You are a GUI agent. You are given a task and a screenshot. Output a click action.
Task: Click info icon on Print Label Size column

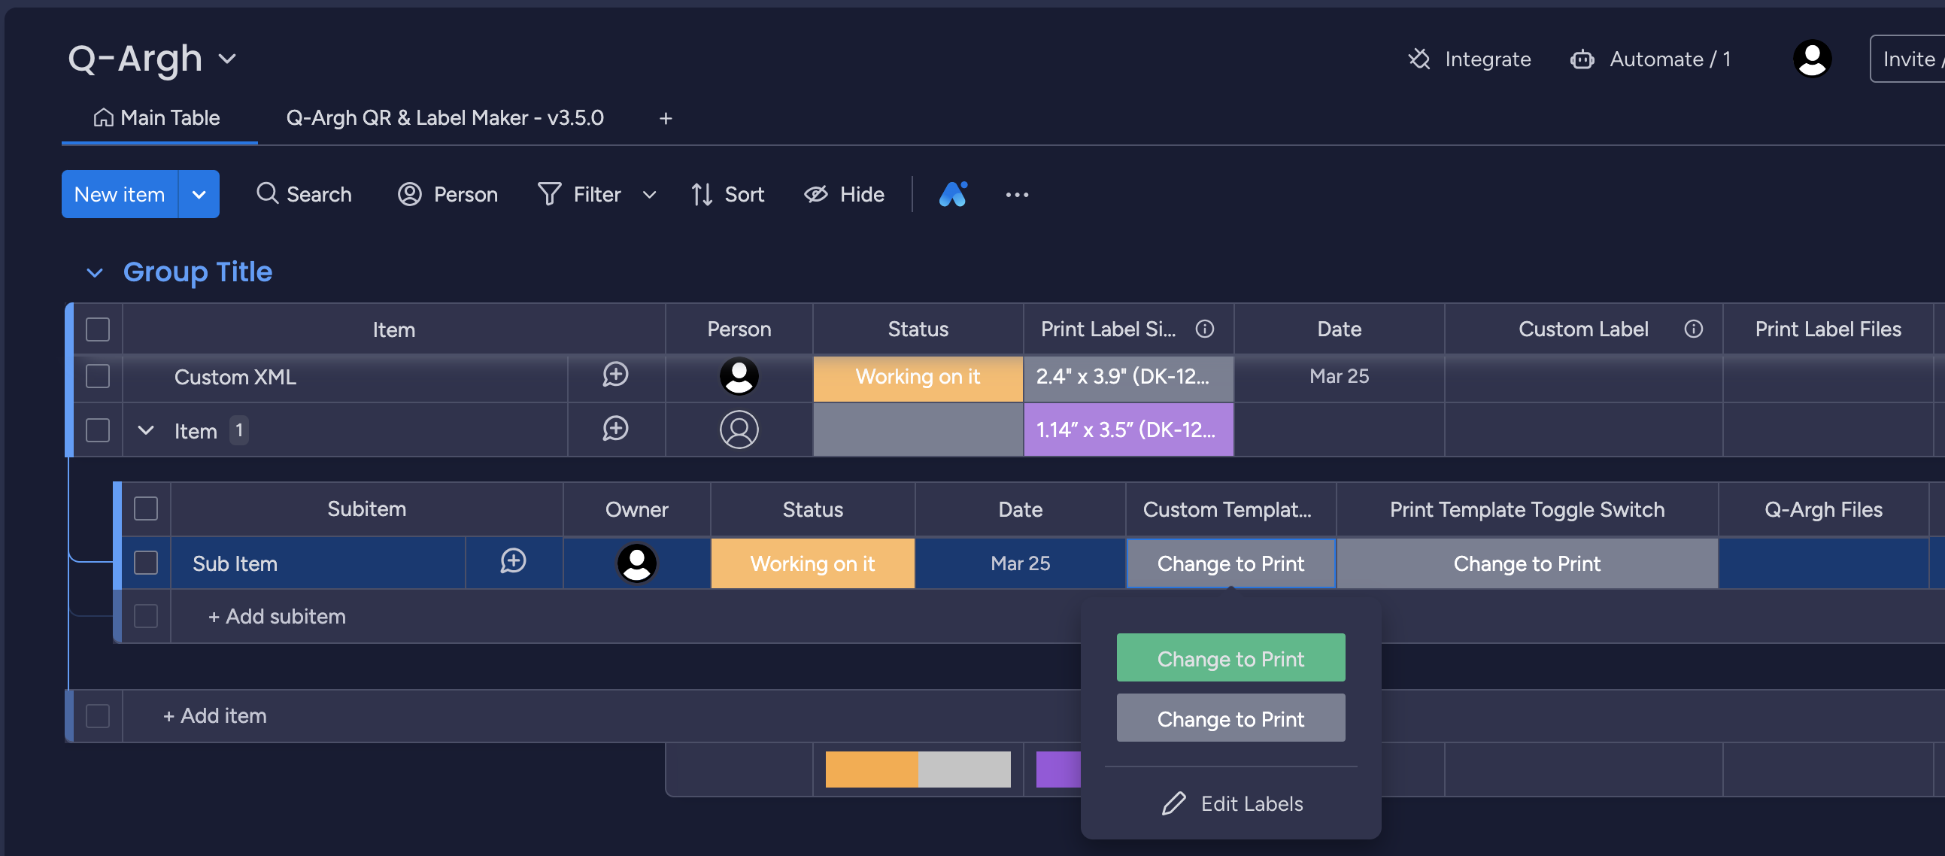(1204, 329)
